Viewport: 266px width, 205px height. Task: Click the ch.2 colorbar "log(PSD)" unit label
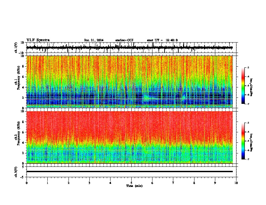[x=252, y=142]
